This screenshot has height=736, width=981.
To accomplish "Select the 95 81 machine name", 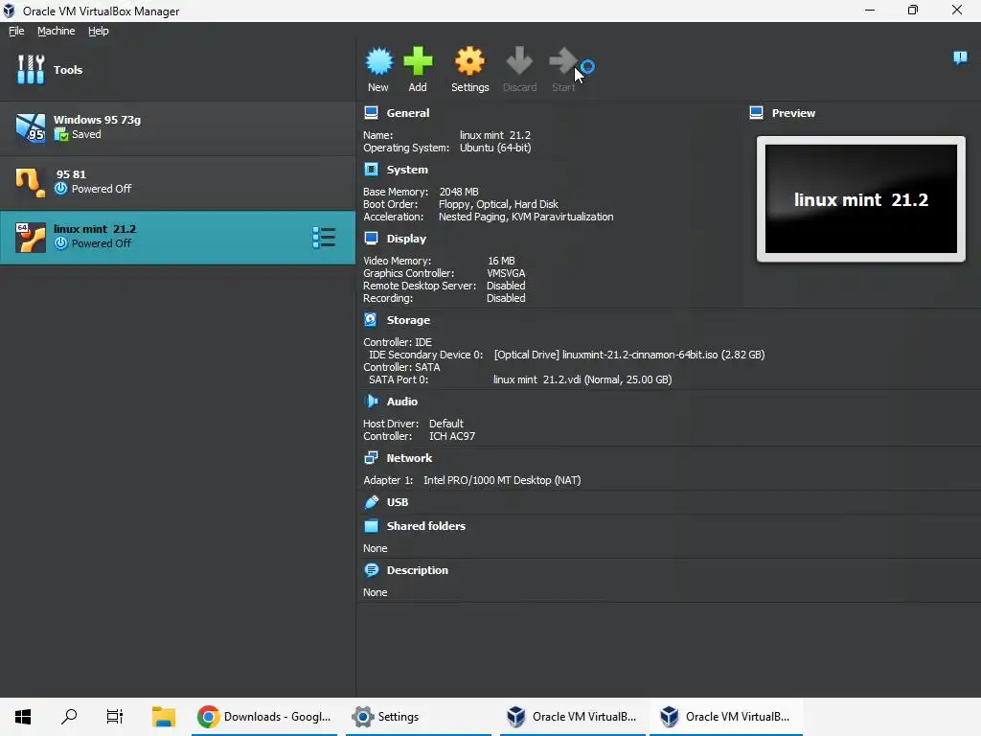I will click(71, 174).
